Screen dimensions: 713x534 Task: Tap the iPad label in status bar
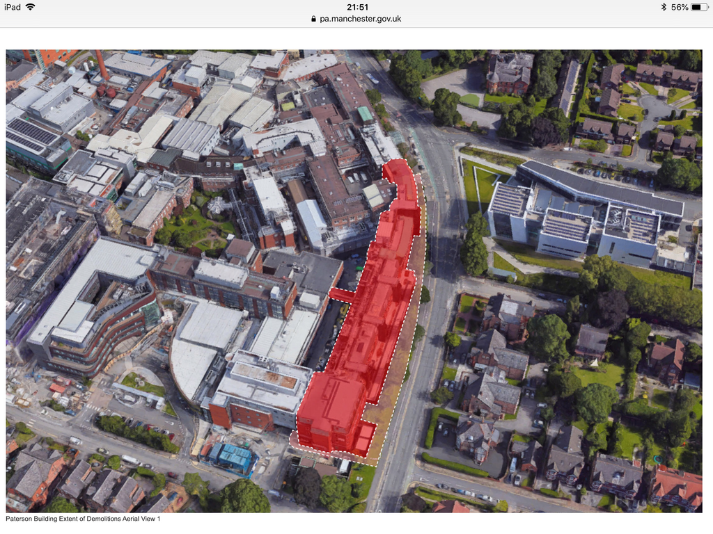click(x=13, y=7)
